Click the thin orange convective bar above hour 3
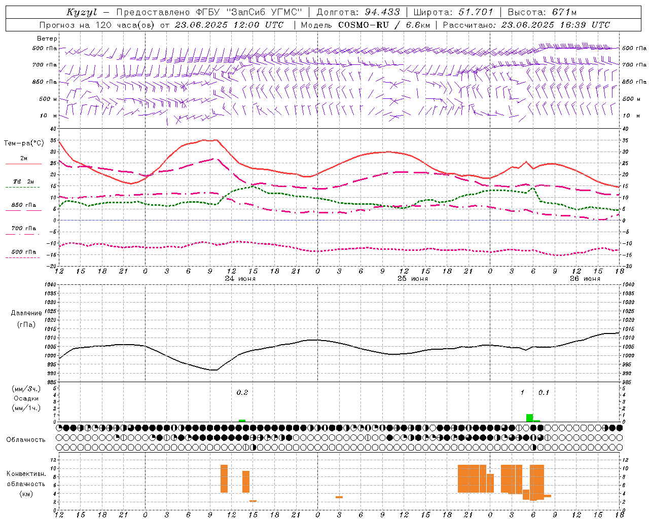 339,497
